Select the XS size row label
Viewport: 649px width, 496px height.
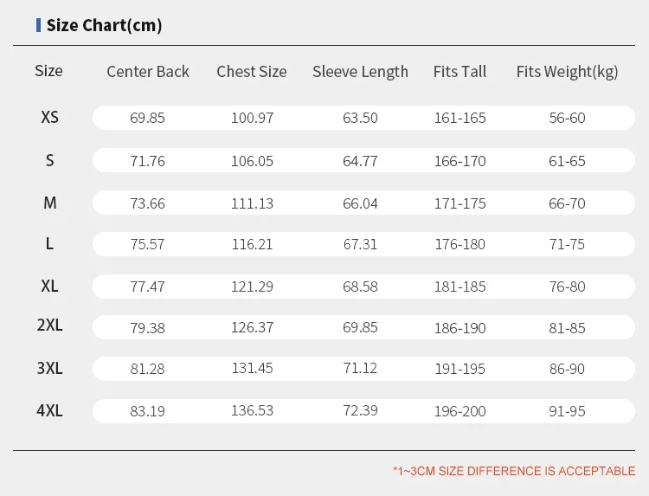point(49,117)
